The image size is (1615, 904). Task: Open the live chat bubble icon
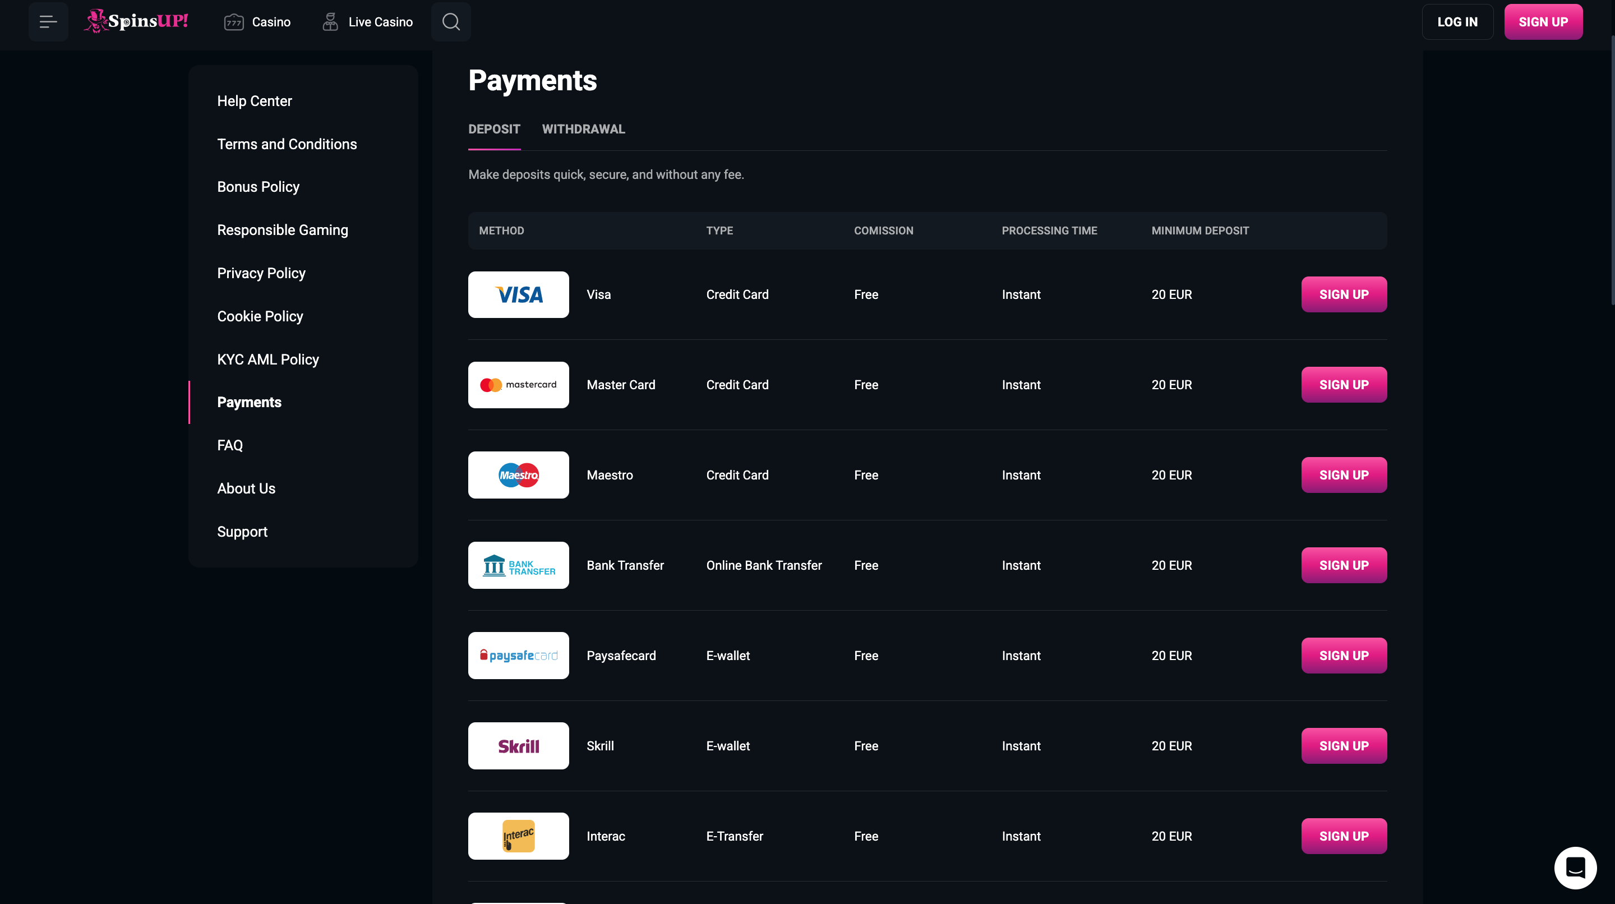pyautogui.click(x=1575, y=868)
